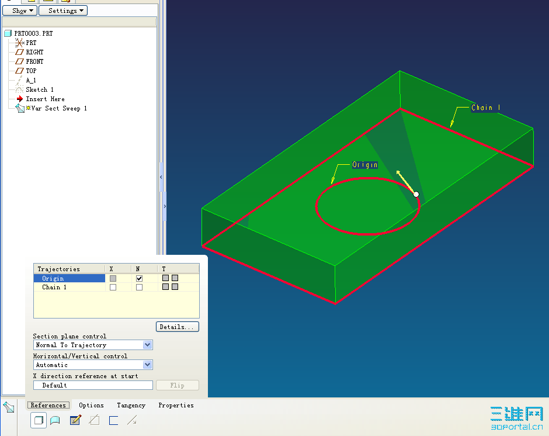Click the greyed flip direction arrow icon

pos(132,420)
